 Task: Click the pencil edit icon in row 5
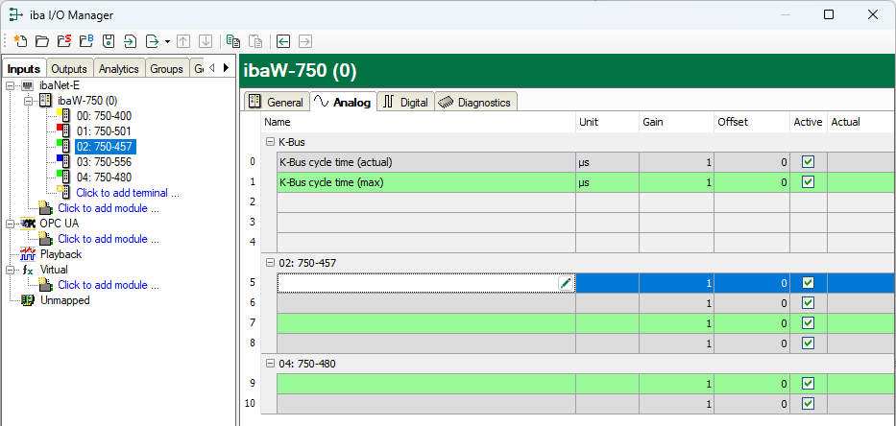[x=566, y=283]
